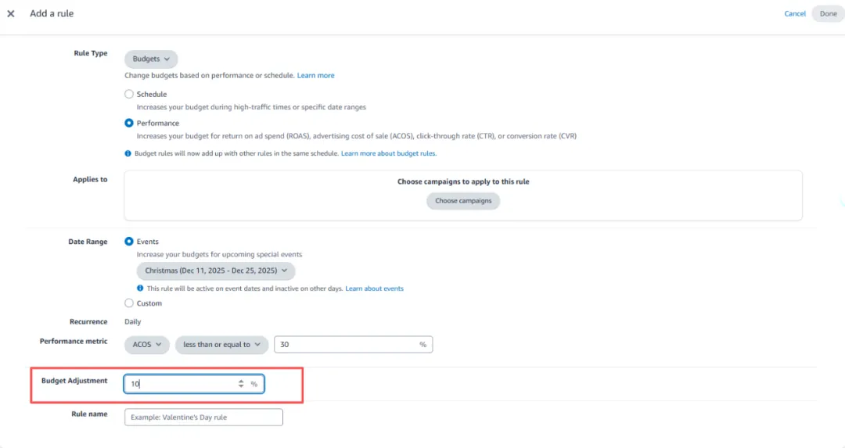Viewport: 845px width, 448px height.
Task: Select the Schedule radio option
Action: pos(129,94)
